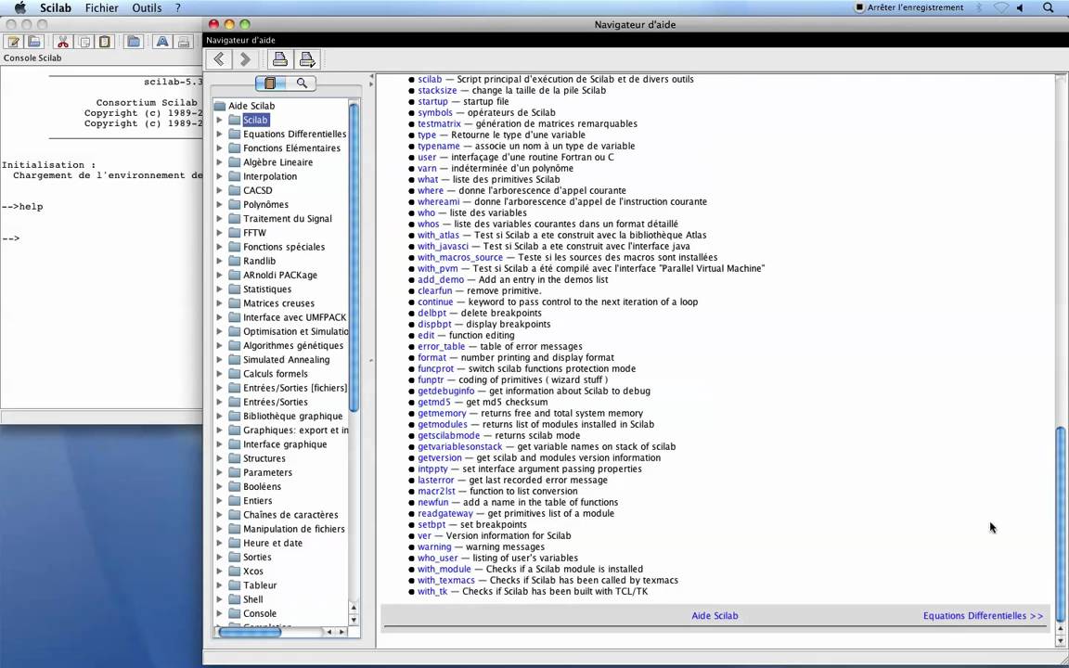Expand the Interpolation tree node
The width and height of the screenshot is (1069, 668).
point(220,176)
